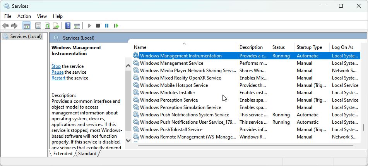This screenshot has height=166, width=368.
Task: Select Windows Mixed Reality OpenXR Service
Action: point(246,78)
